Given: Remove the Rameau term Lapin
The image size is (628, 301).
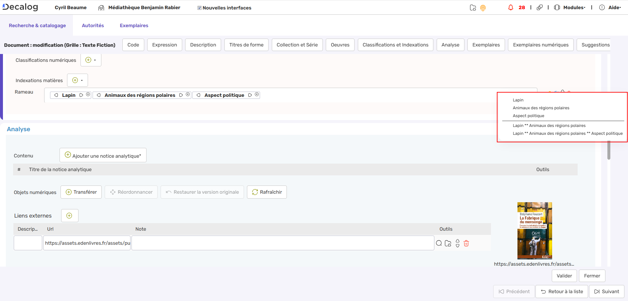Looking at the screenshot, I should click(x=88, y=95).
